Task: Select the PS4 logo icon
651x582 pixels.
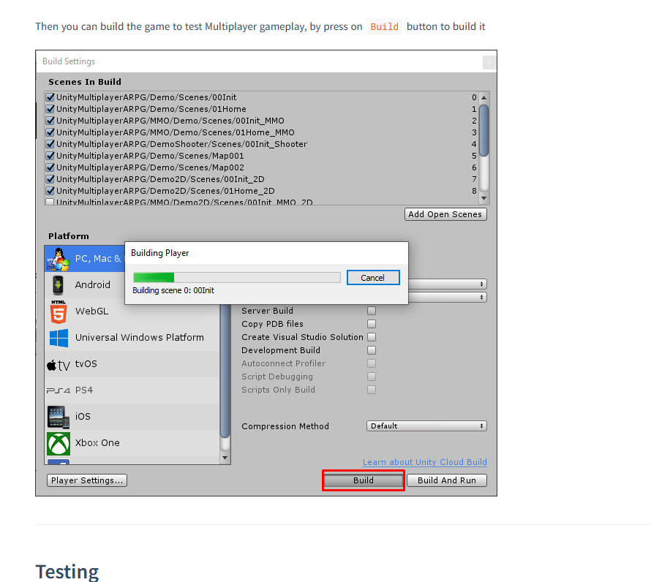Action: tap(58, 390)
